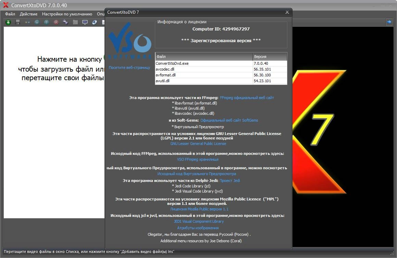Click the disc burn toolbar icon

tap(95, 22)
